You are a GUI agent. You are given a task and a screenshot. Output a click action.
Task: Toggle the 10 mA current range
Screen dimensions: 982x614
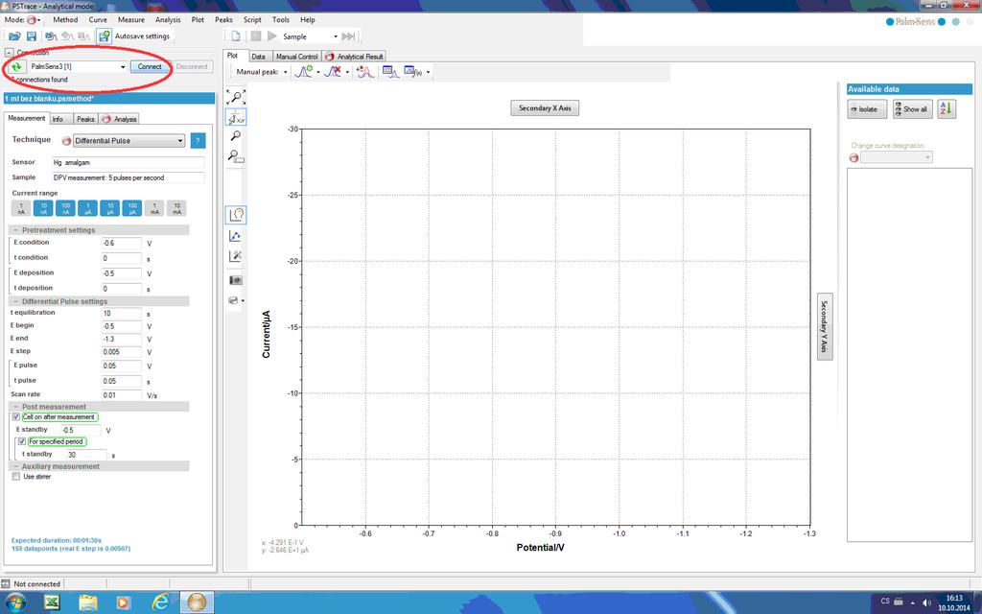(176, 208)
